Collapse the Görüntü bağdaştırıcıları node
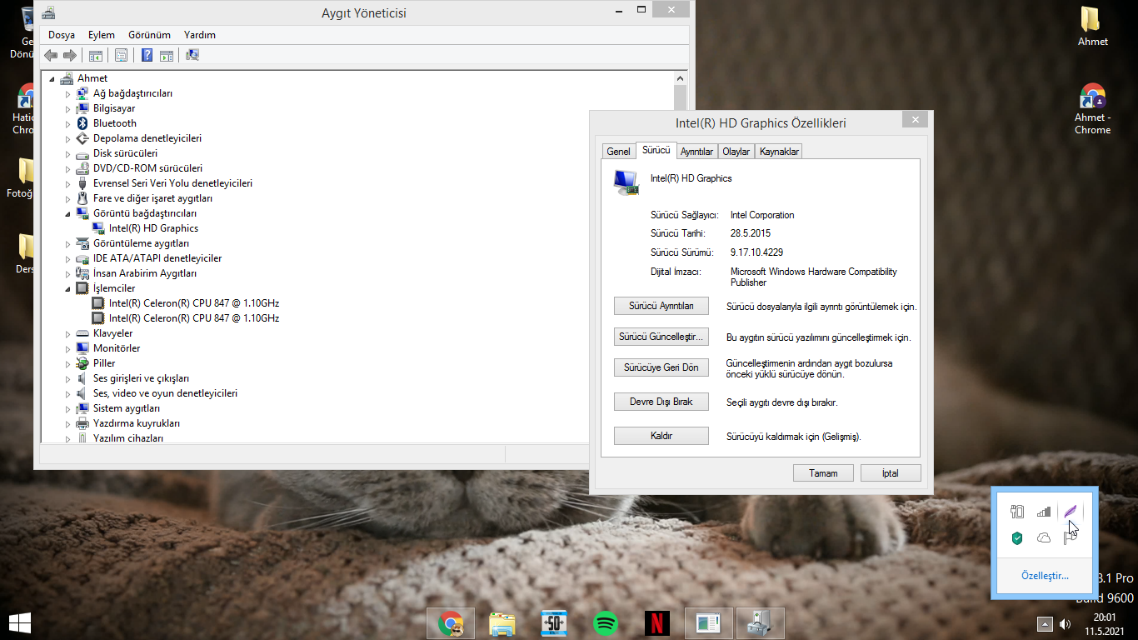Screen dimensions: 1138x640 click(x=68, y=214)
